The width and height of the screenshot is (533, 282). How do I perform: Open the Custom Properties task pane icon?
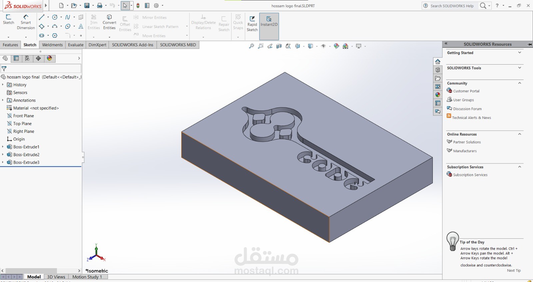click(x=438, y=103)
